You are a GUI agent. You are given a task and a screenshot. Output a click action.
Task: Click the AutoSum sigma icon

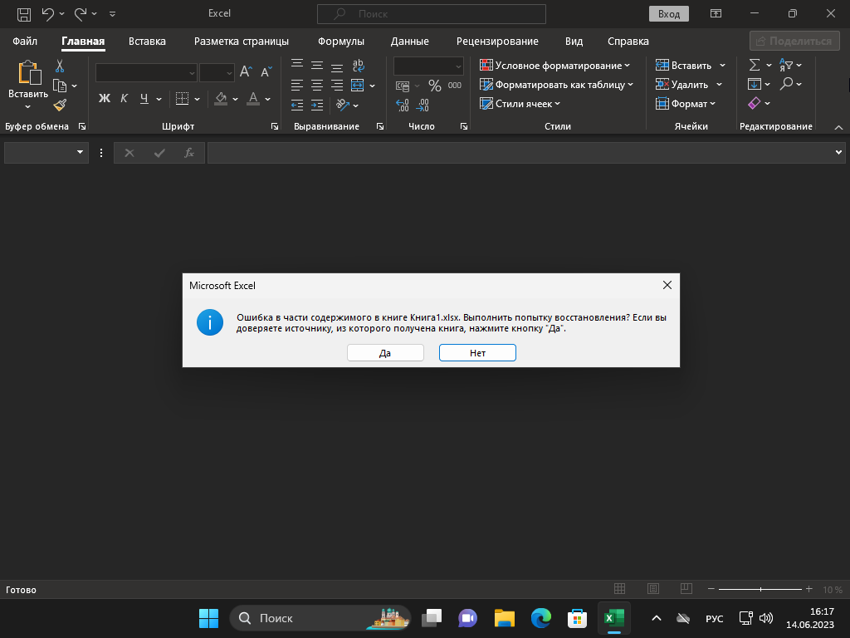pyautogui.click(x=754, y=65)
